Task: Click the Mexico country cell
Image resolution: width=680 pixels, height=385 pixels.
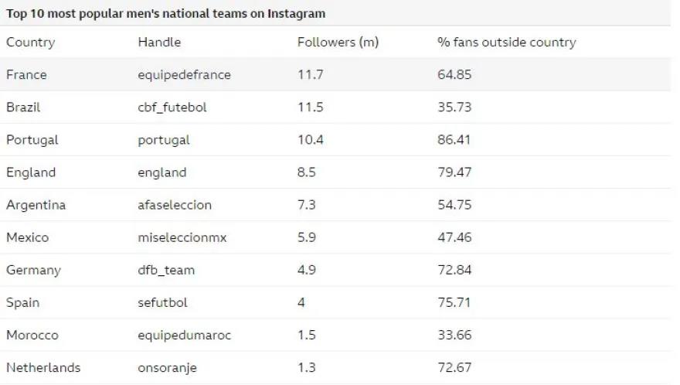Action: pyautogui.click(x=27, y=237)
